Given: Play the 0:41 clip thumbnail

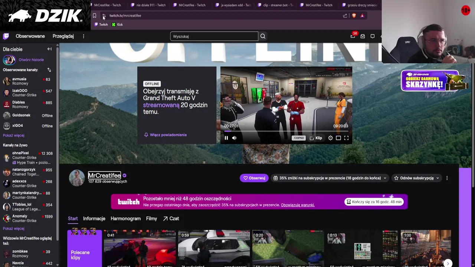Looking at the screenshot, I should pos(140,248).
